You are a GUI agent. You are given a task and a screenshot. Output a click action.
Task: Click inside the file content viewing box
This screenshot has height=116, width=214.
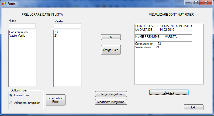(169, 54)
